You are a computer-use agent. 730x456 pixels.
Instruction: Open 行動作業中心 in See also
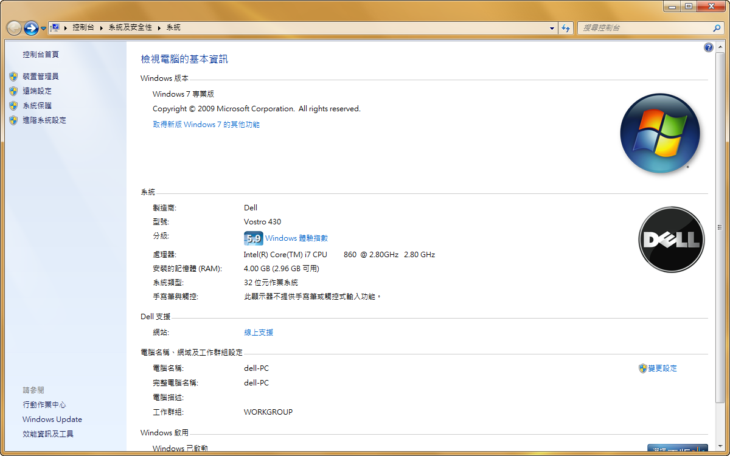[44, 405]
